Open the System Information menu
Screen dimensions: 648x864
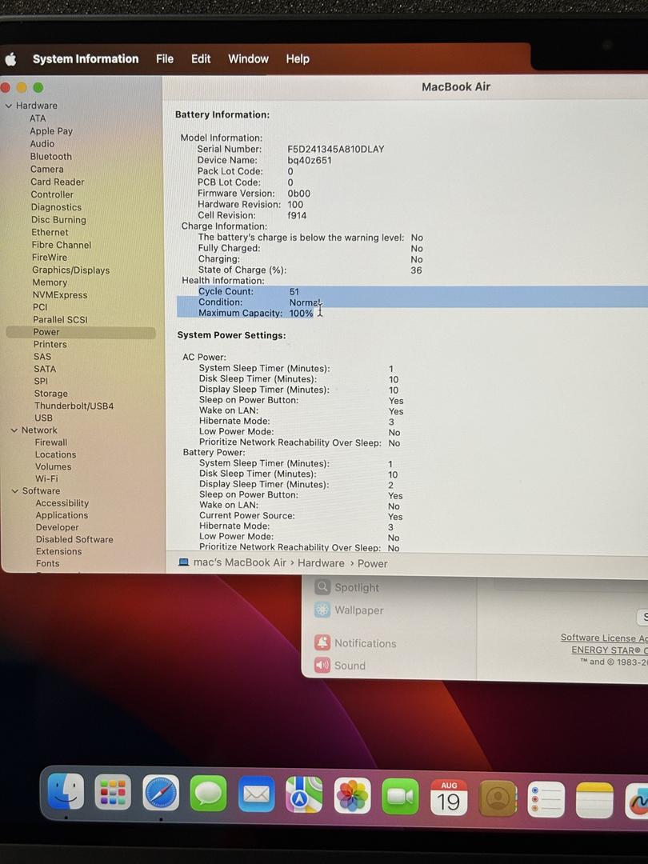86,59
